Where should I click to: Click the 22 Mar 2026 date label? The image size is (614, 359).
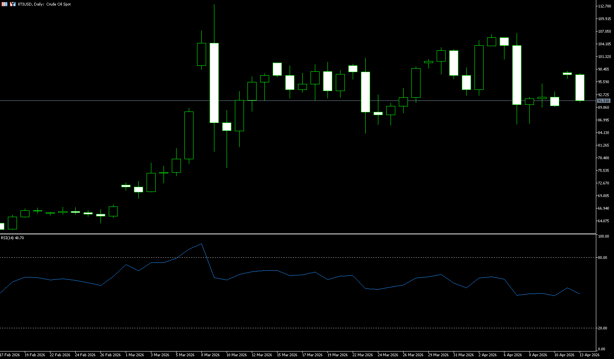[x=363, y=355]
